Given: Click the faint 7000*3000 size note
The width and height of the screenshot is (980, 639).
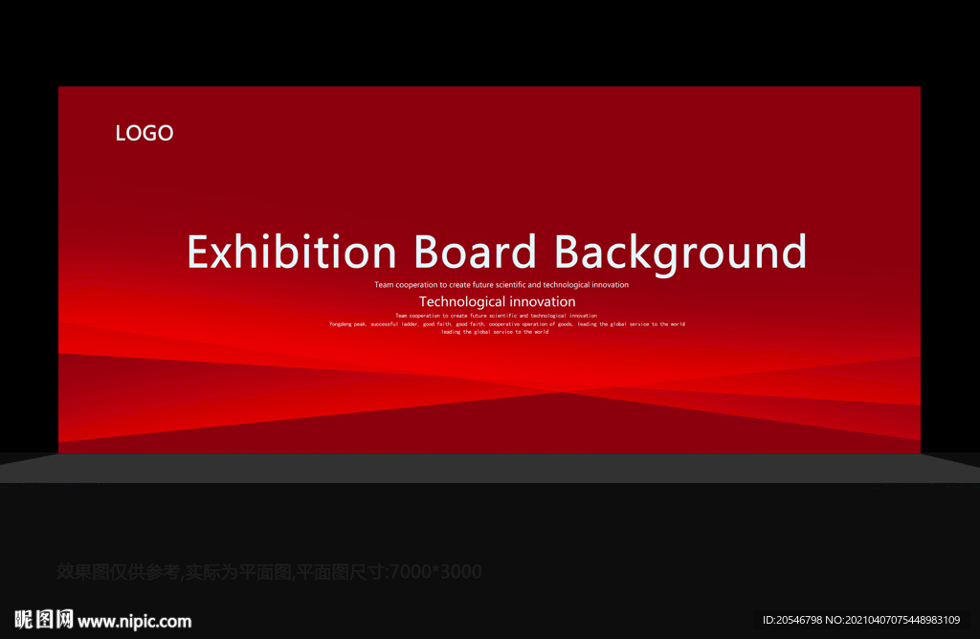Looking at the screenshot, I should click(269, 571).
